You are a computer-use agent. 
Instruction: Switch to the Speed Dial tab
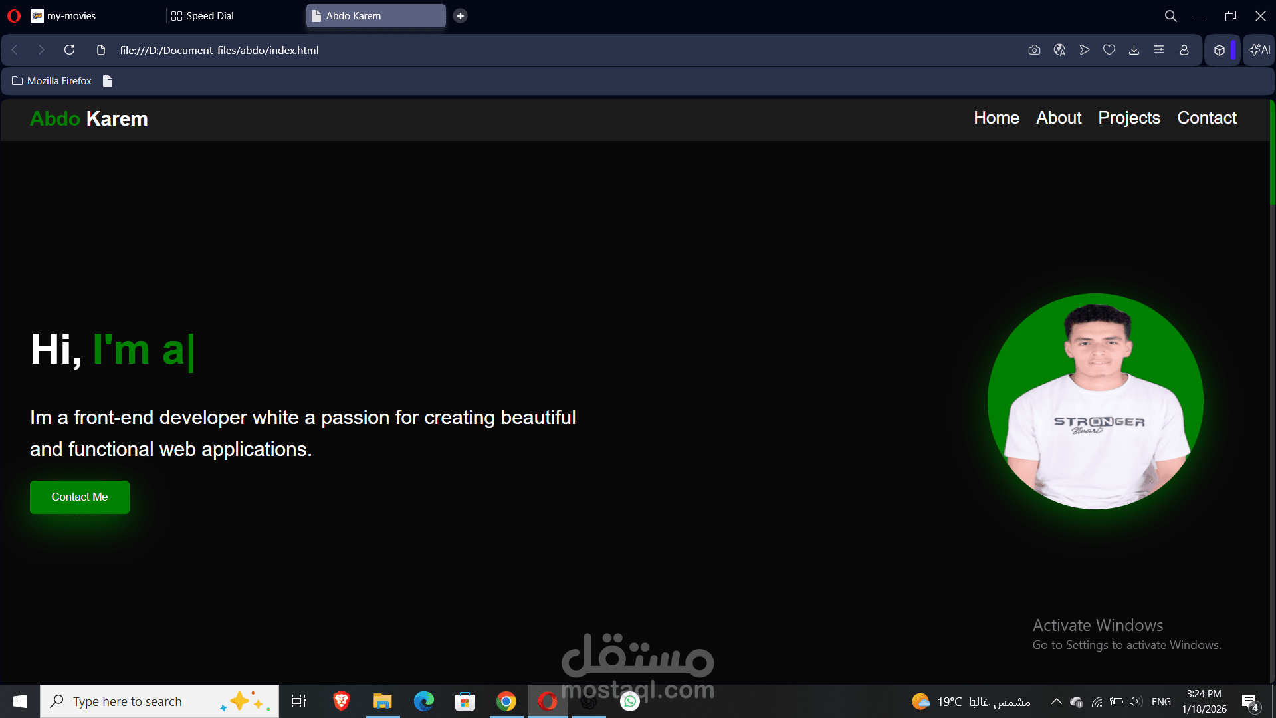(210, 16)
